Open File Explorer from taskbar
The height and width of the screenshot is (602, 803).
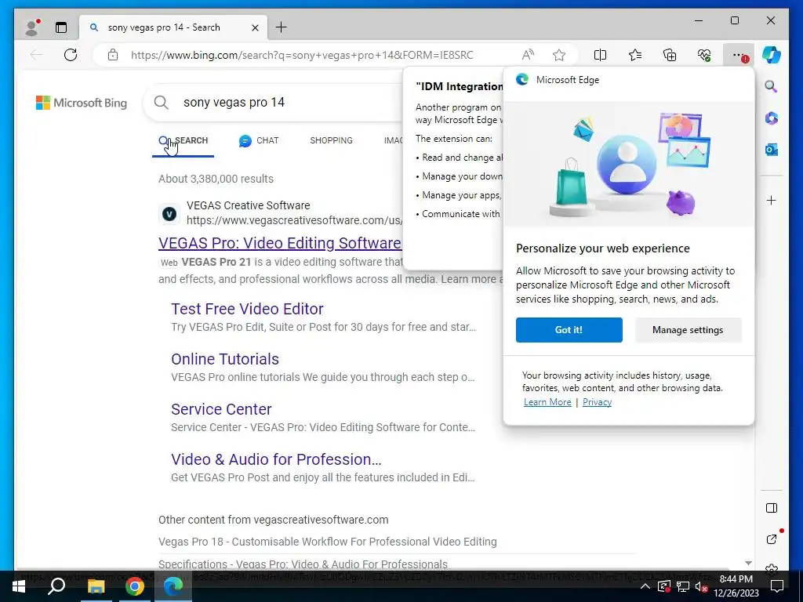96,586
